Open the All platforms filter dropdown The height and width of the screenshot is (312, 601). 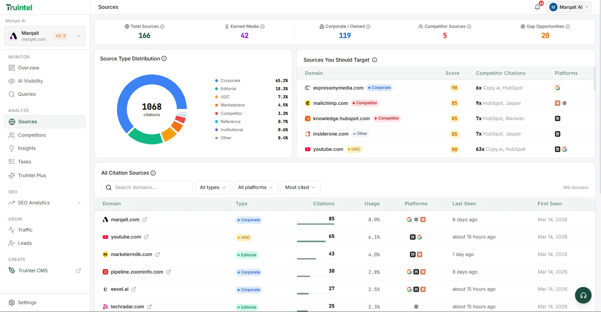255,187
